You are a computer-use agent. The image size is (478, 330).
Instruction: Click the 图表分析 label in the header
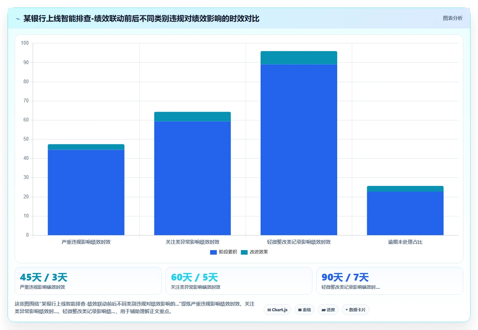pos(452,18)
